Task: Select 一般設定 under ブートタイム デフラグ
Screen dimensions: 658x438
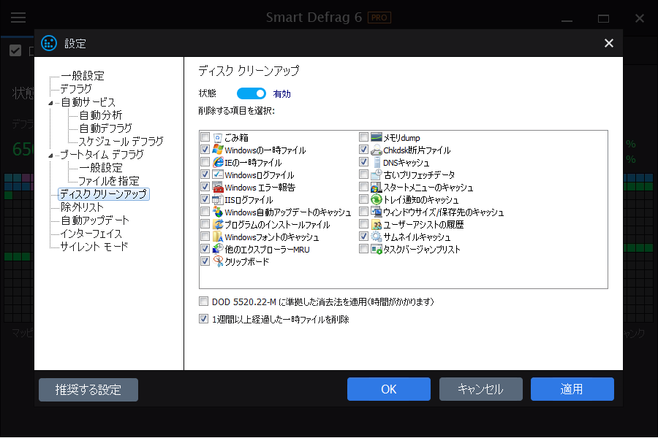Action: (x=101, y=168)
